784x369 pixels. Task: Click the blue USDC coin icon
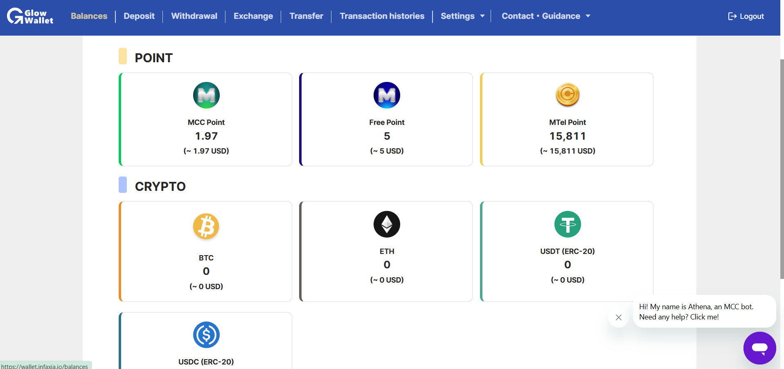[x=206, y=335]
